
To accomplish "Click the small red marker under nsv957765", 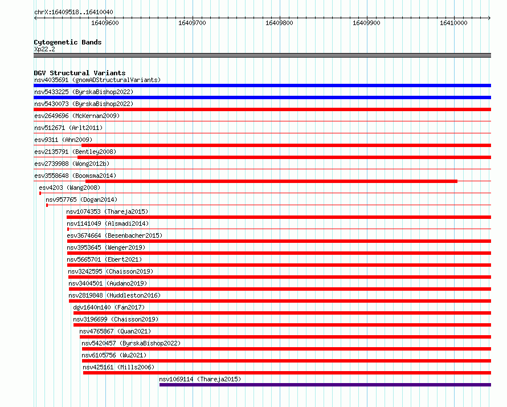I will 47,205.
